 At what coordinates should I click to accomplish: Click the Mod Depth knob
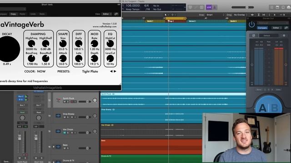[x=95, y=58]
